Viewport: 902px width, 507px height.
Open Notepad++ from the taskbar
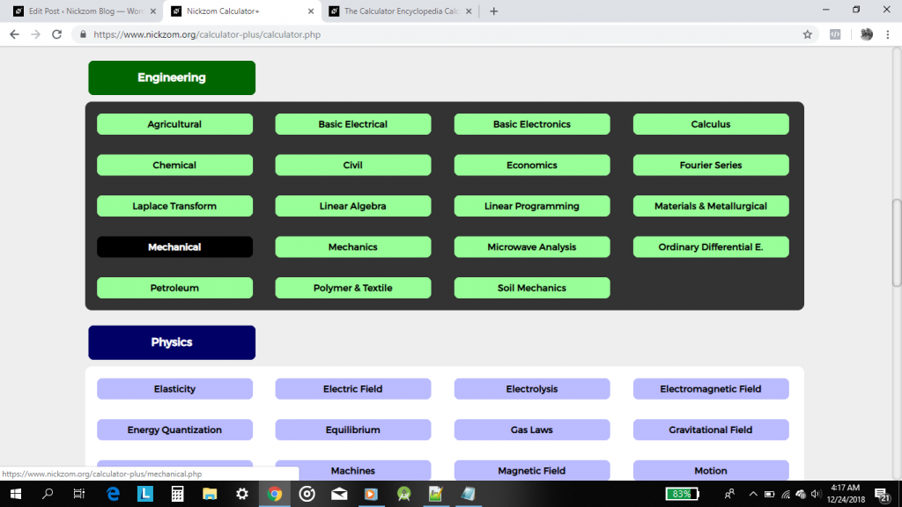pos(436,494)
